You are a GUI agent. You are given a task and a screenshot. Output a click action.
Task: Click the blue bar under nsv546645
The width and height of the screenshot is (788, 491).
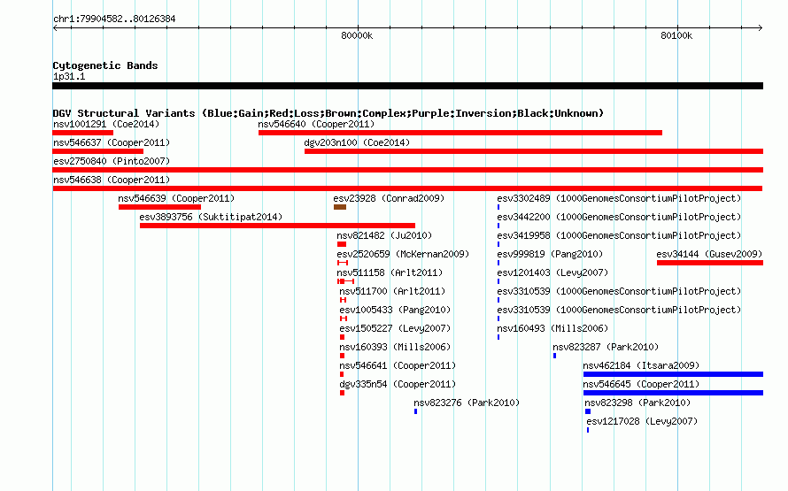[x=673, y=393]
